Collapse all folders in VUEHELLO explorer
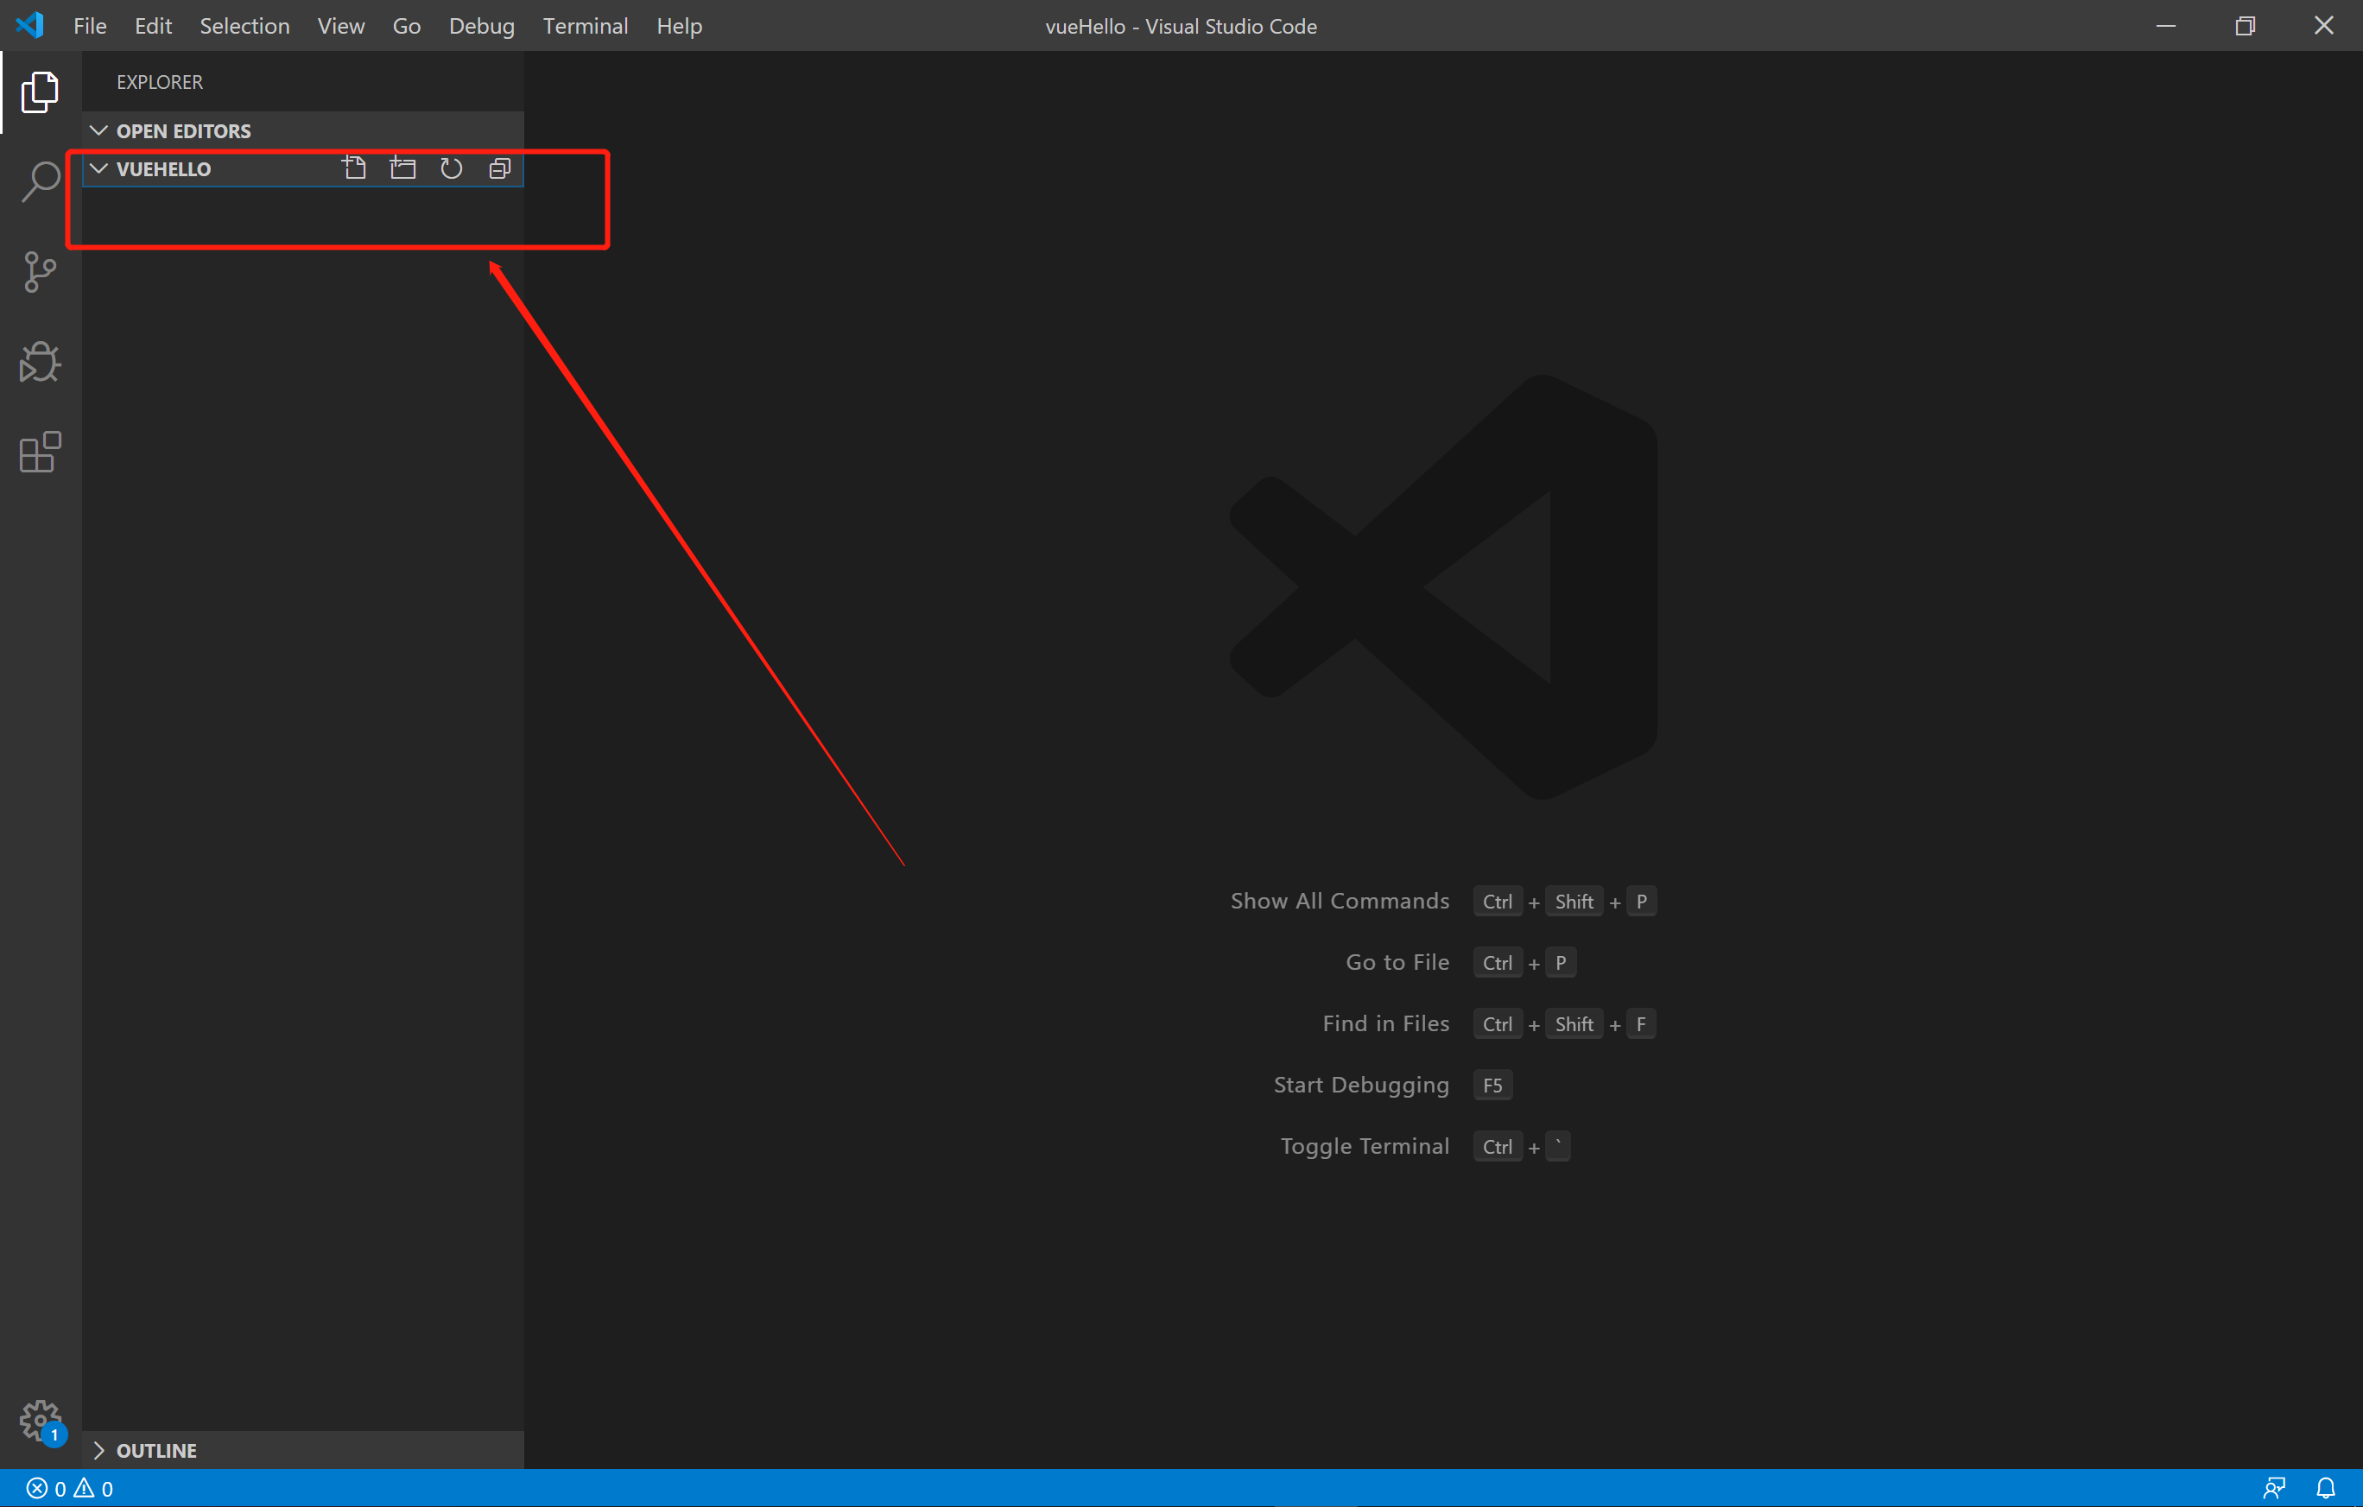Image resolution: width=2363 pixels, height=1507 pixels. point(499,168)
